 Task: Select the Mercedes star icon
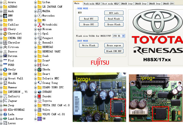pyautogui.click(x=40, y=16)
